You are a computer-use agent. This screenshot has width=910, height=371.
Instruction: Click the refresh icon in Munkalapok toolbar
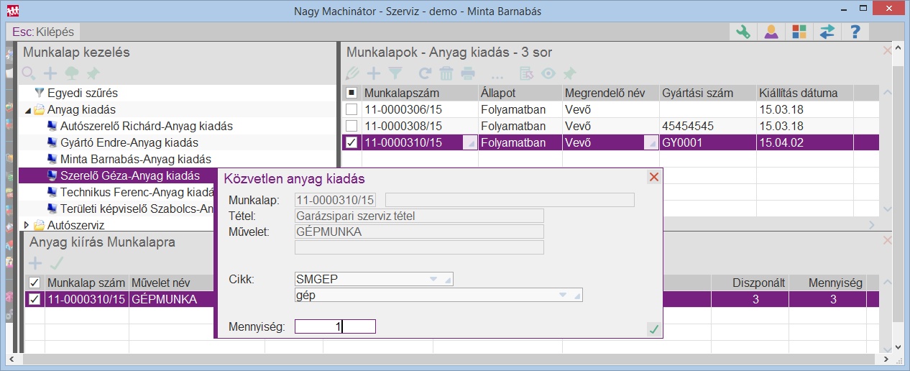coord(425,73)
